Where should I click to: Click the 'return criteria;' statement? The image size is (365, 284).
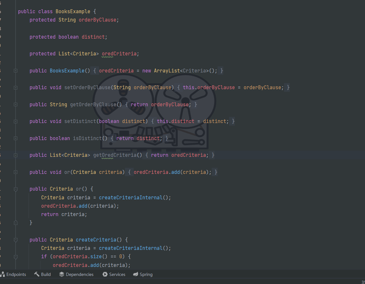click(64, 214)
